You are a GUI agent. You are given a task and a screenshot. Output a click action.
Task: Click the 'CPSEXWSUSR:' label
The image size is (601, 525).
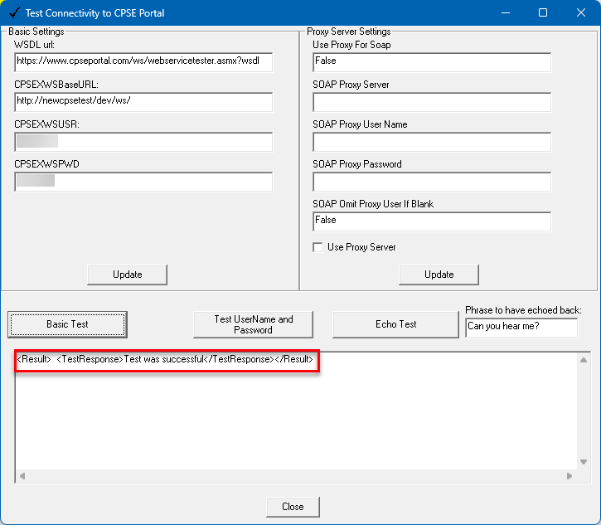click(x=46, y=124)
